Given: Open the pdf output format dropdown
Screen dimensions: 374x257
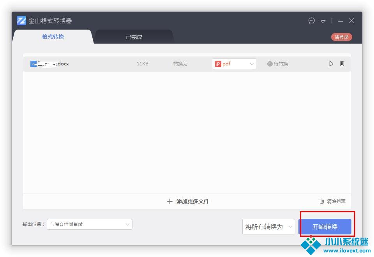Looking at the screenshot, I should [234, 64].
